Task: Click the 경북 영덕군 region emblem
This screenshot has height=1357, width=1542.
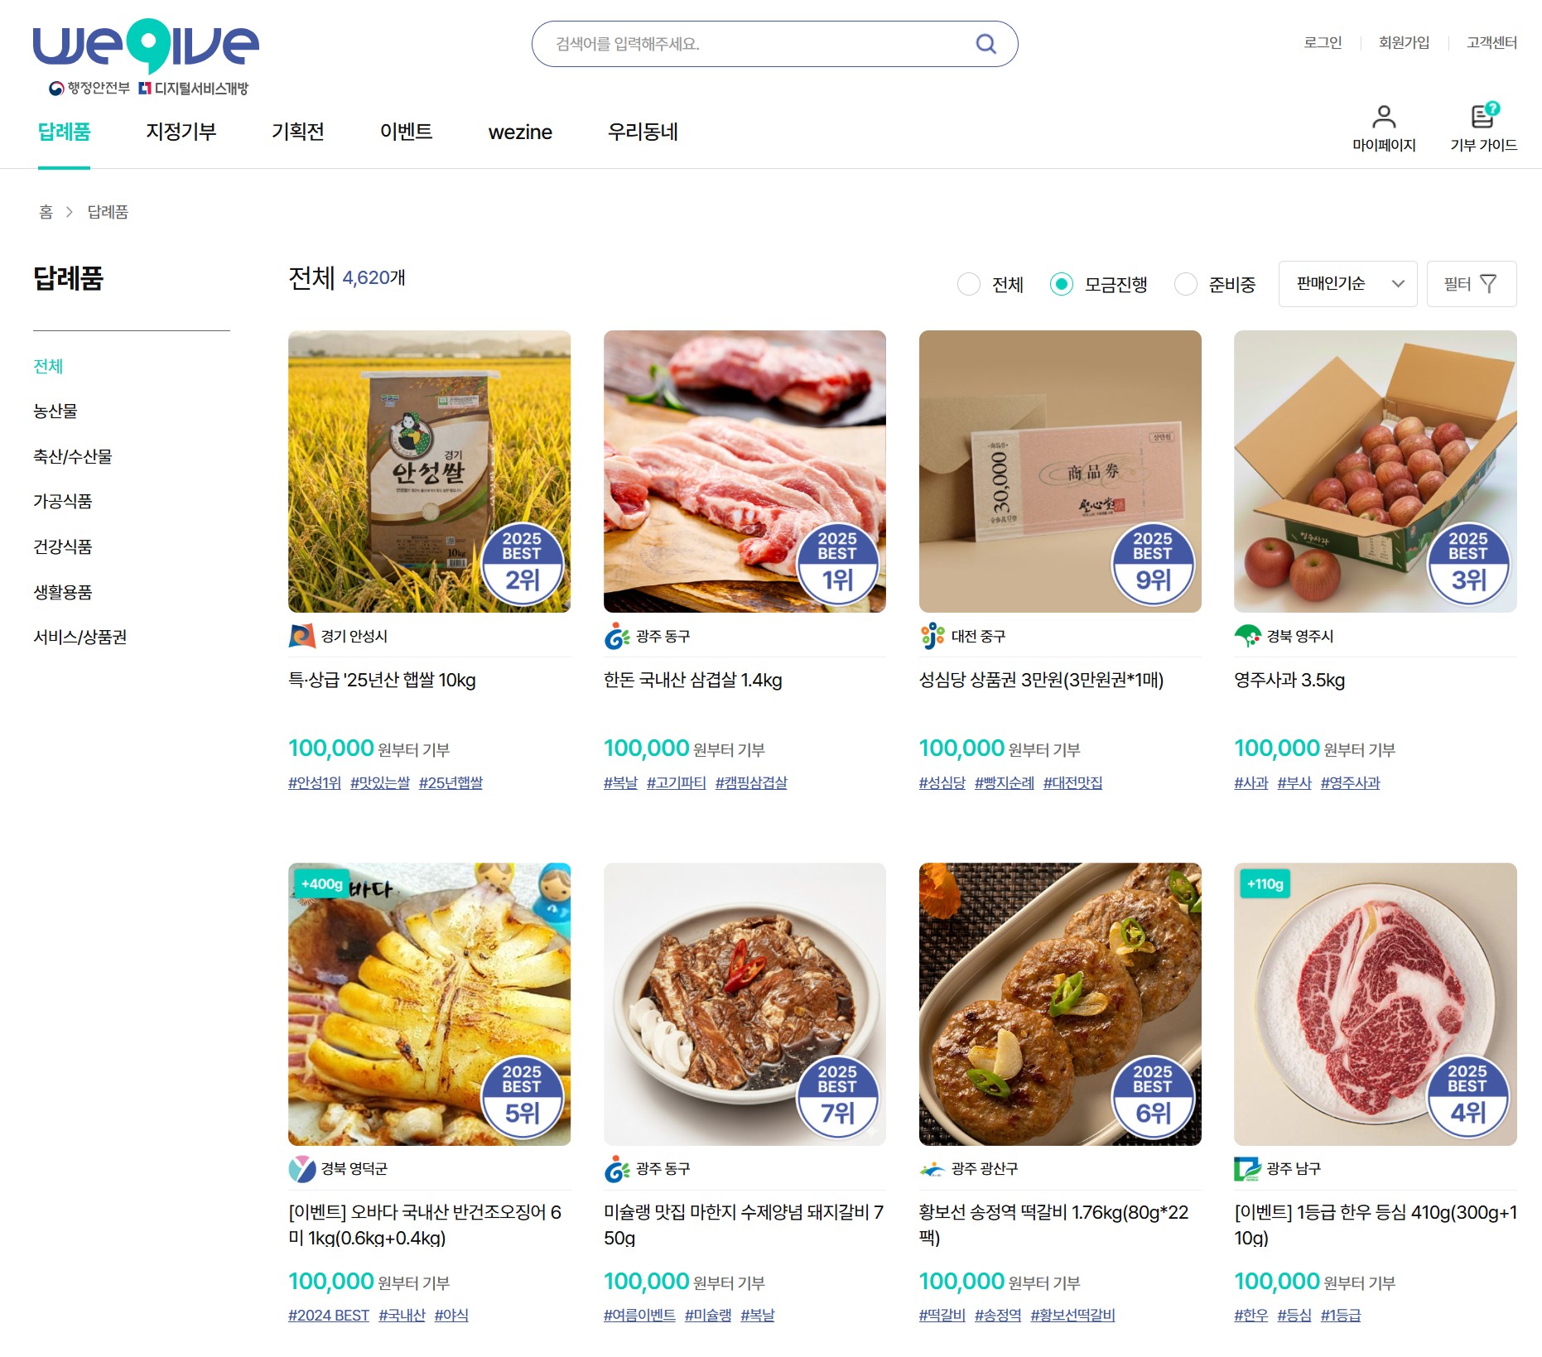Action: [x=301, y=1169]
